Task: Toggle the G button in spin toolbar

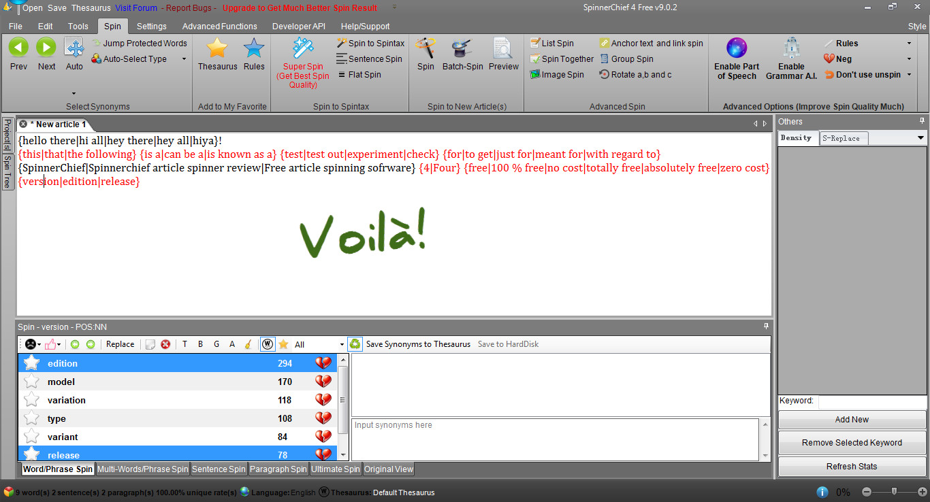Action: pos(217,344)
